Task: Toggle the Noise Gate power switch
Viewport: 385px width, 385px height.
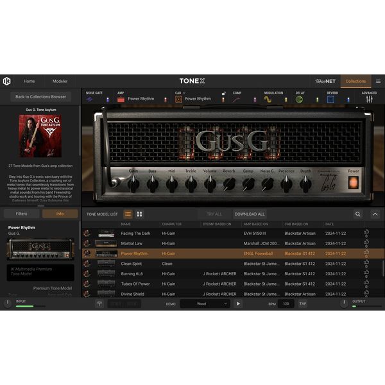Action: (x=108, y=99)
